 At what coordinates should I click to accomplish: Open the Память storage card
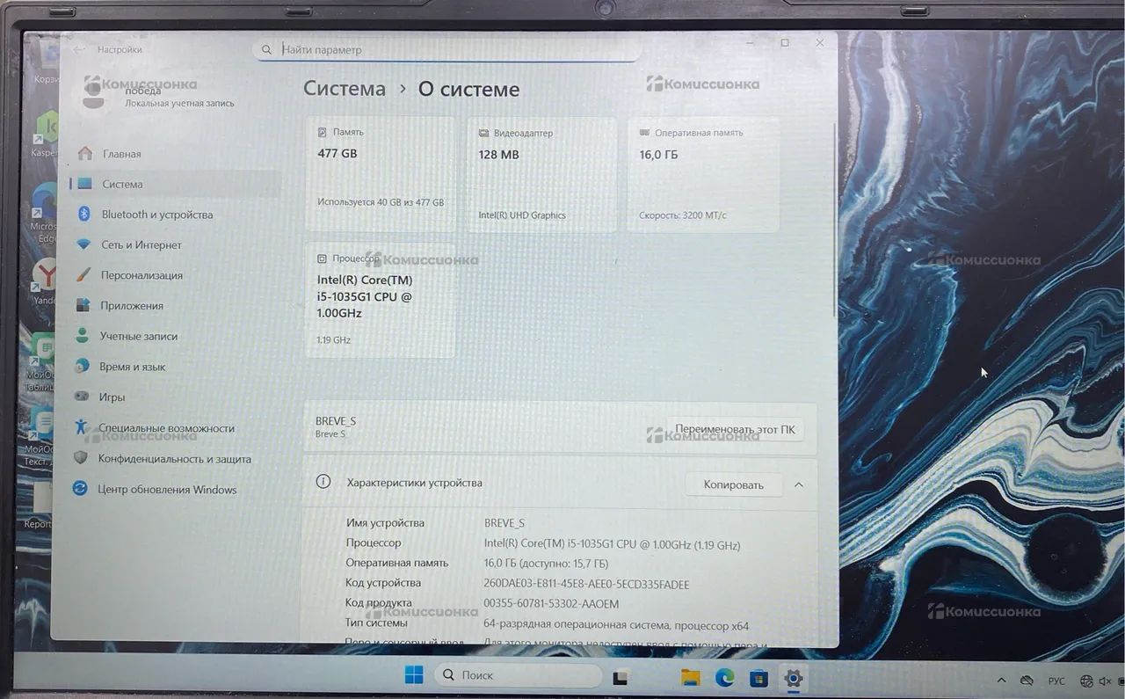(381, 174)
